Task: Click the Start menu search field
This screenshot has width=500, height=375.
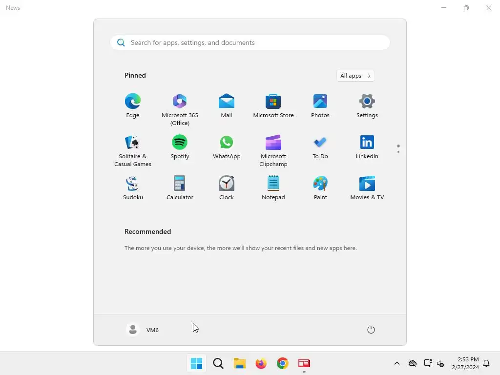Action: (x=250, y=42)
